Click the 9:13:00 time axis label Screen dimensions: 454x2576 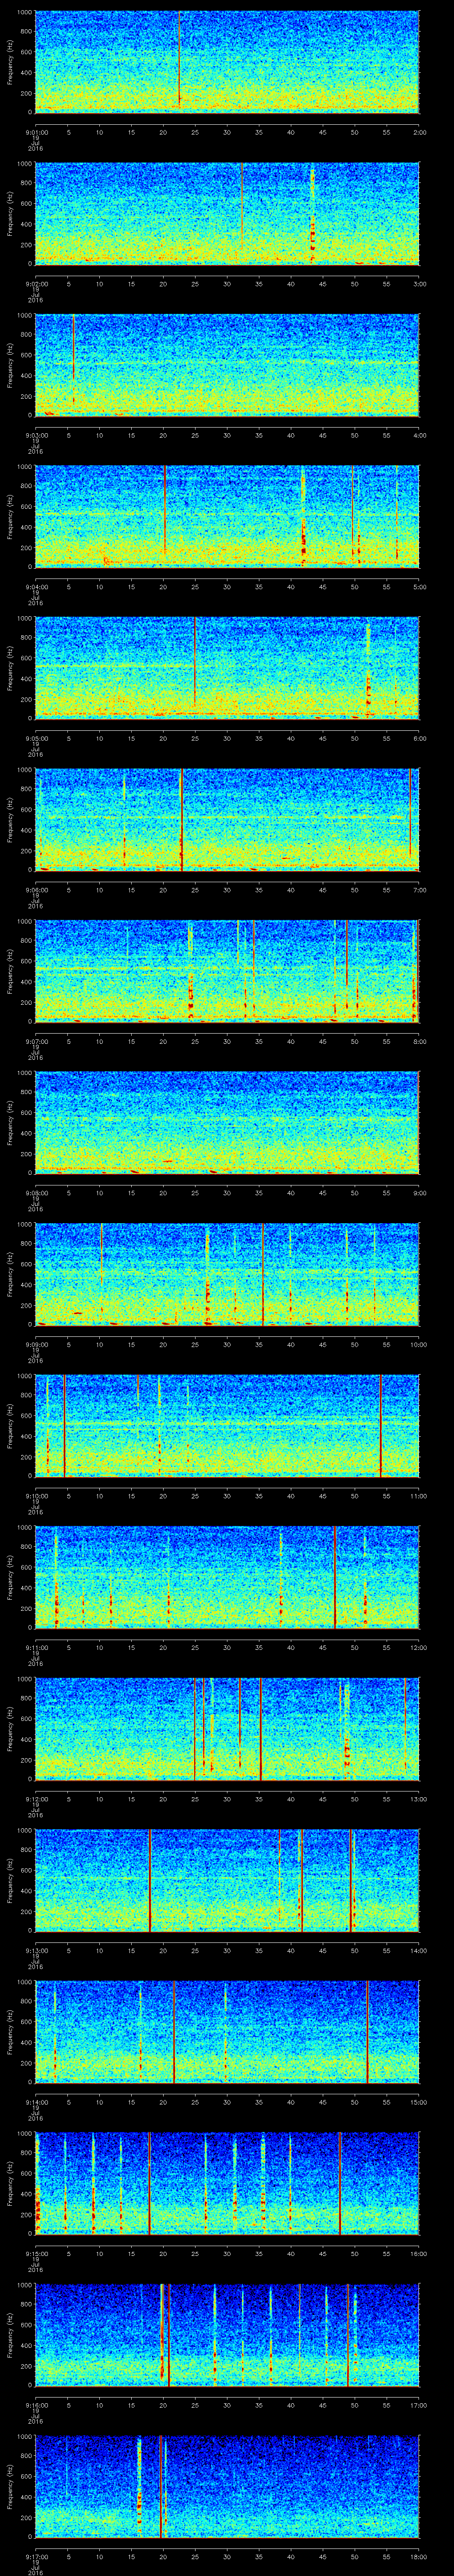pos(36,1951)
